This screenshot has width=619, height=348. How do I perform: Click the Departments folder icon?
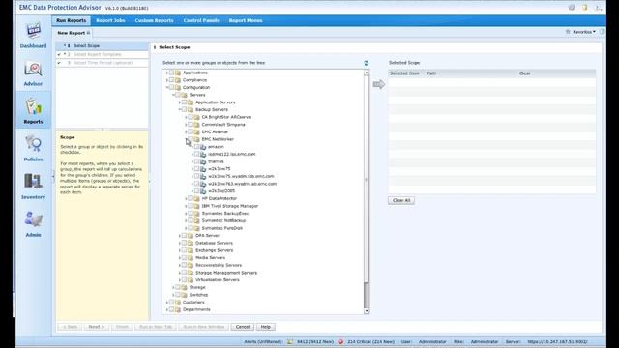(x=178, y=309)
